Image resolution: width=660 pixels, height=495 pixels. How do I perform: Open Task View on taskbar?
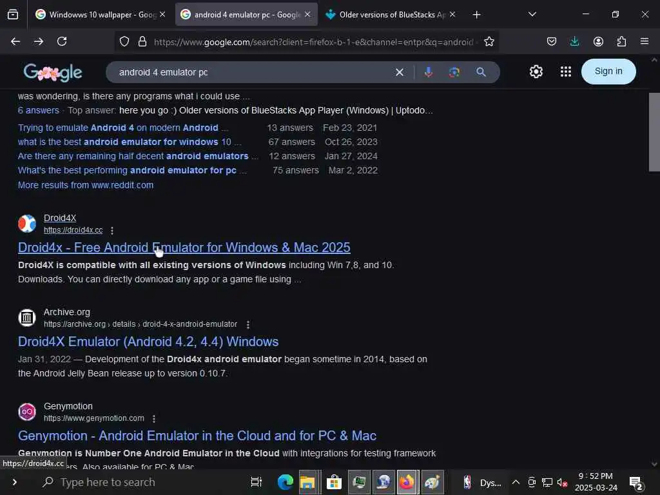256,482
